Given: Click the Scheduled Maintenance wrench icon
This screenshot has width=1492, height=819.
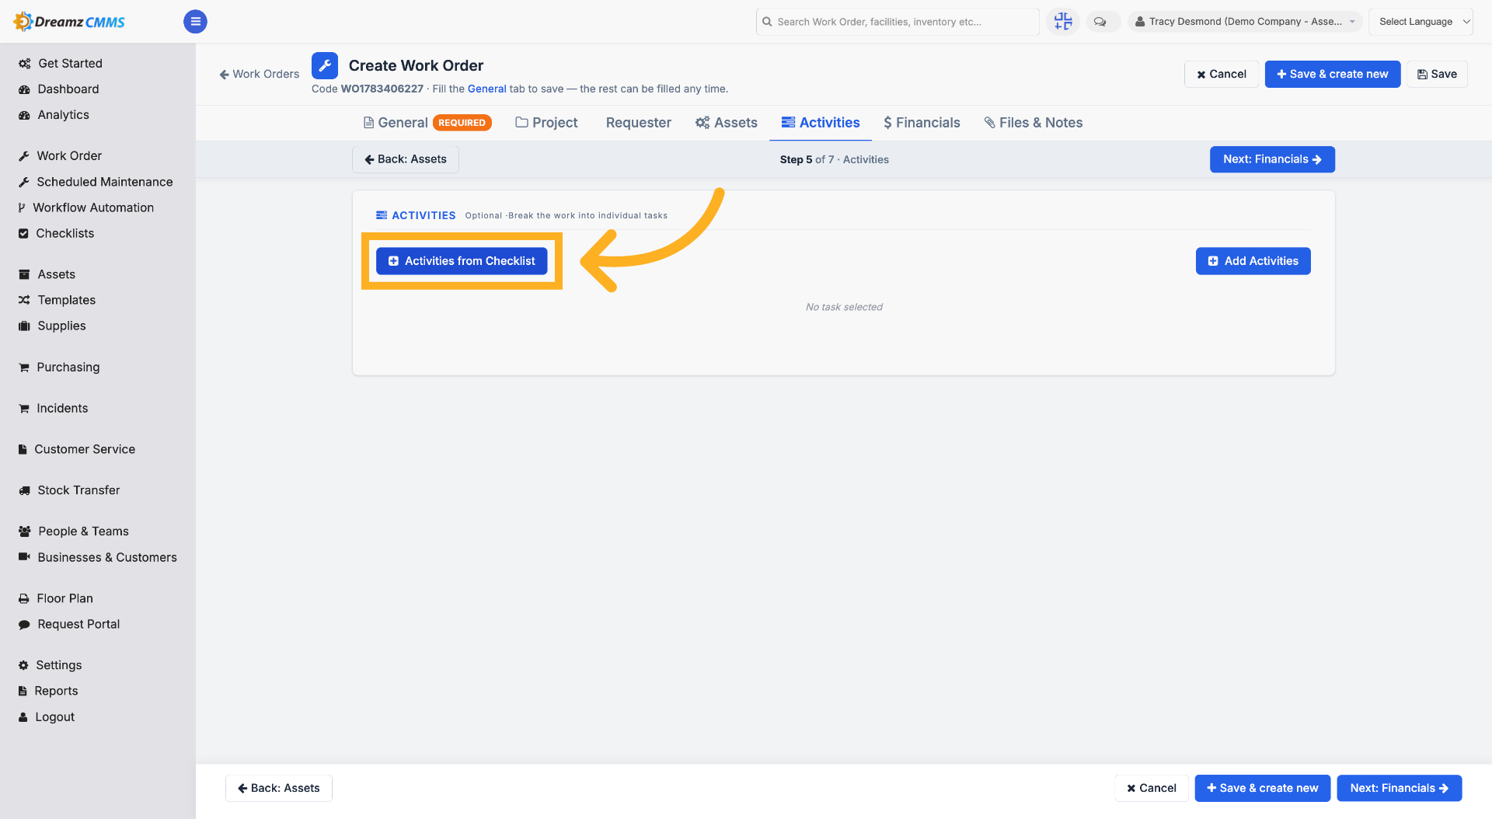Looking at the screenshot, I should point(24,182).
